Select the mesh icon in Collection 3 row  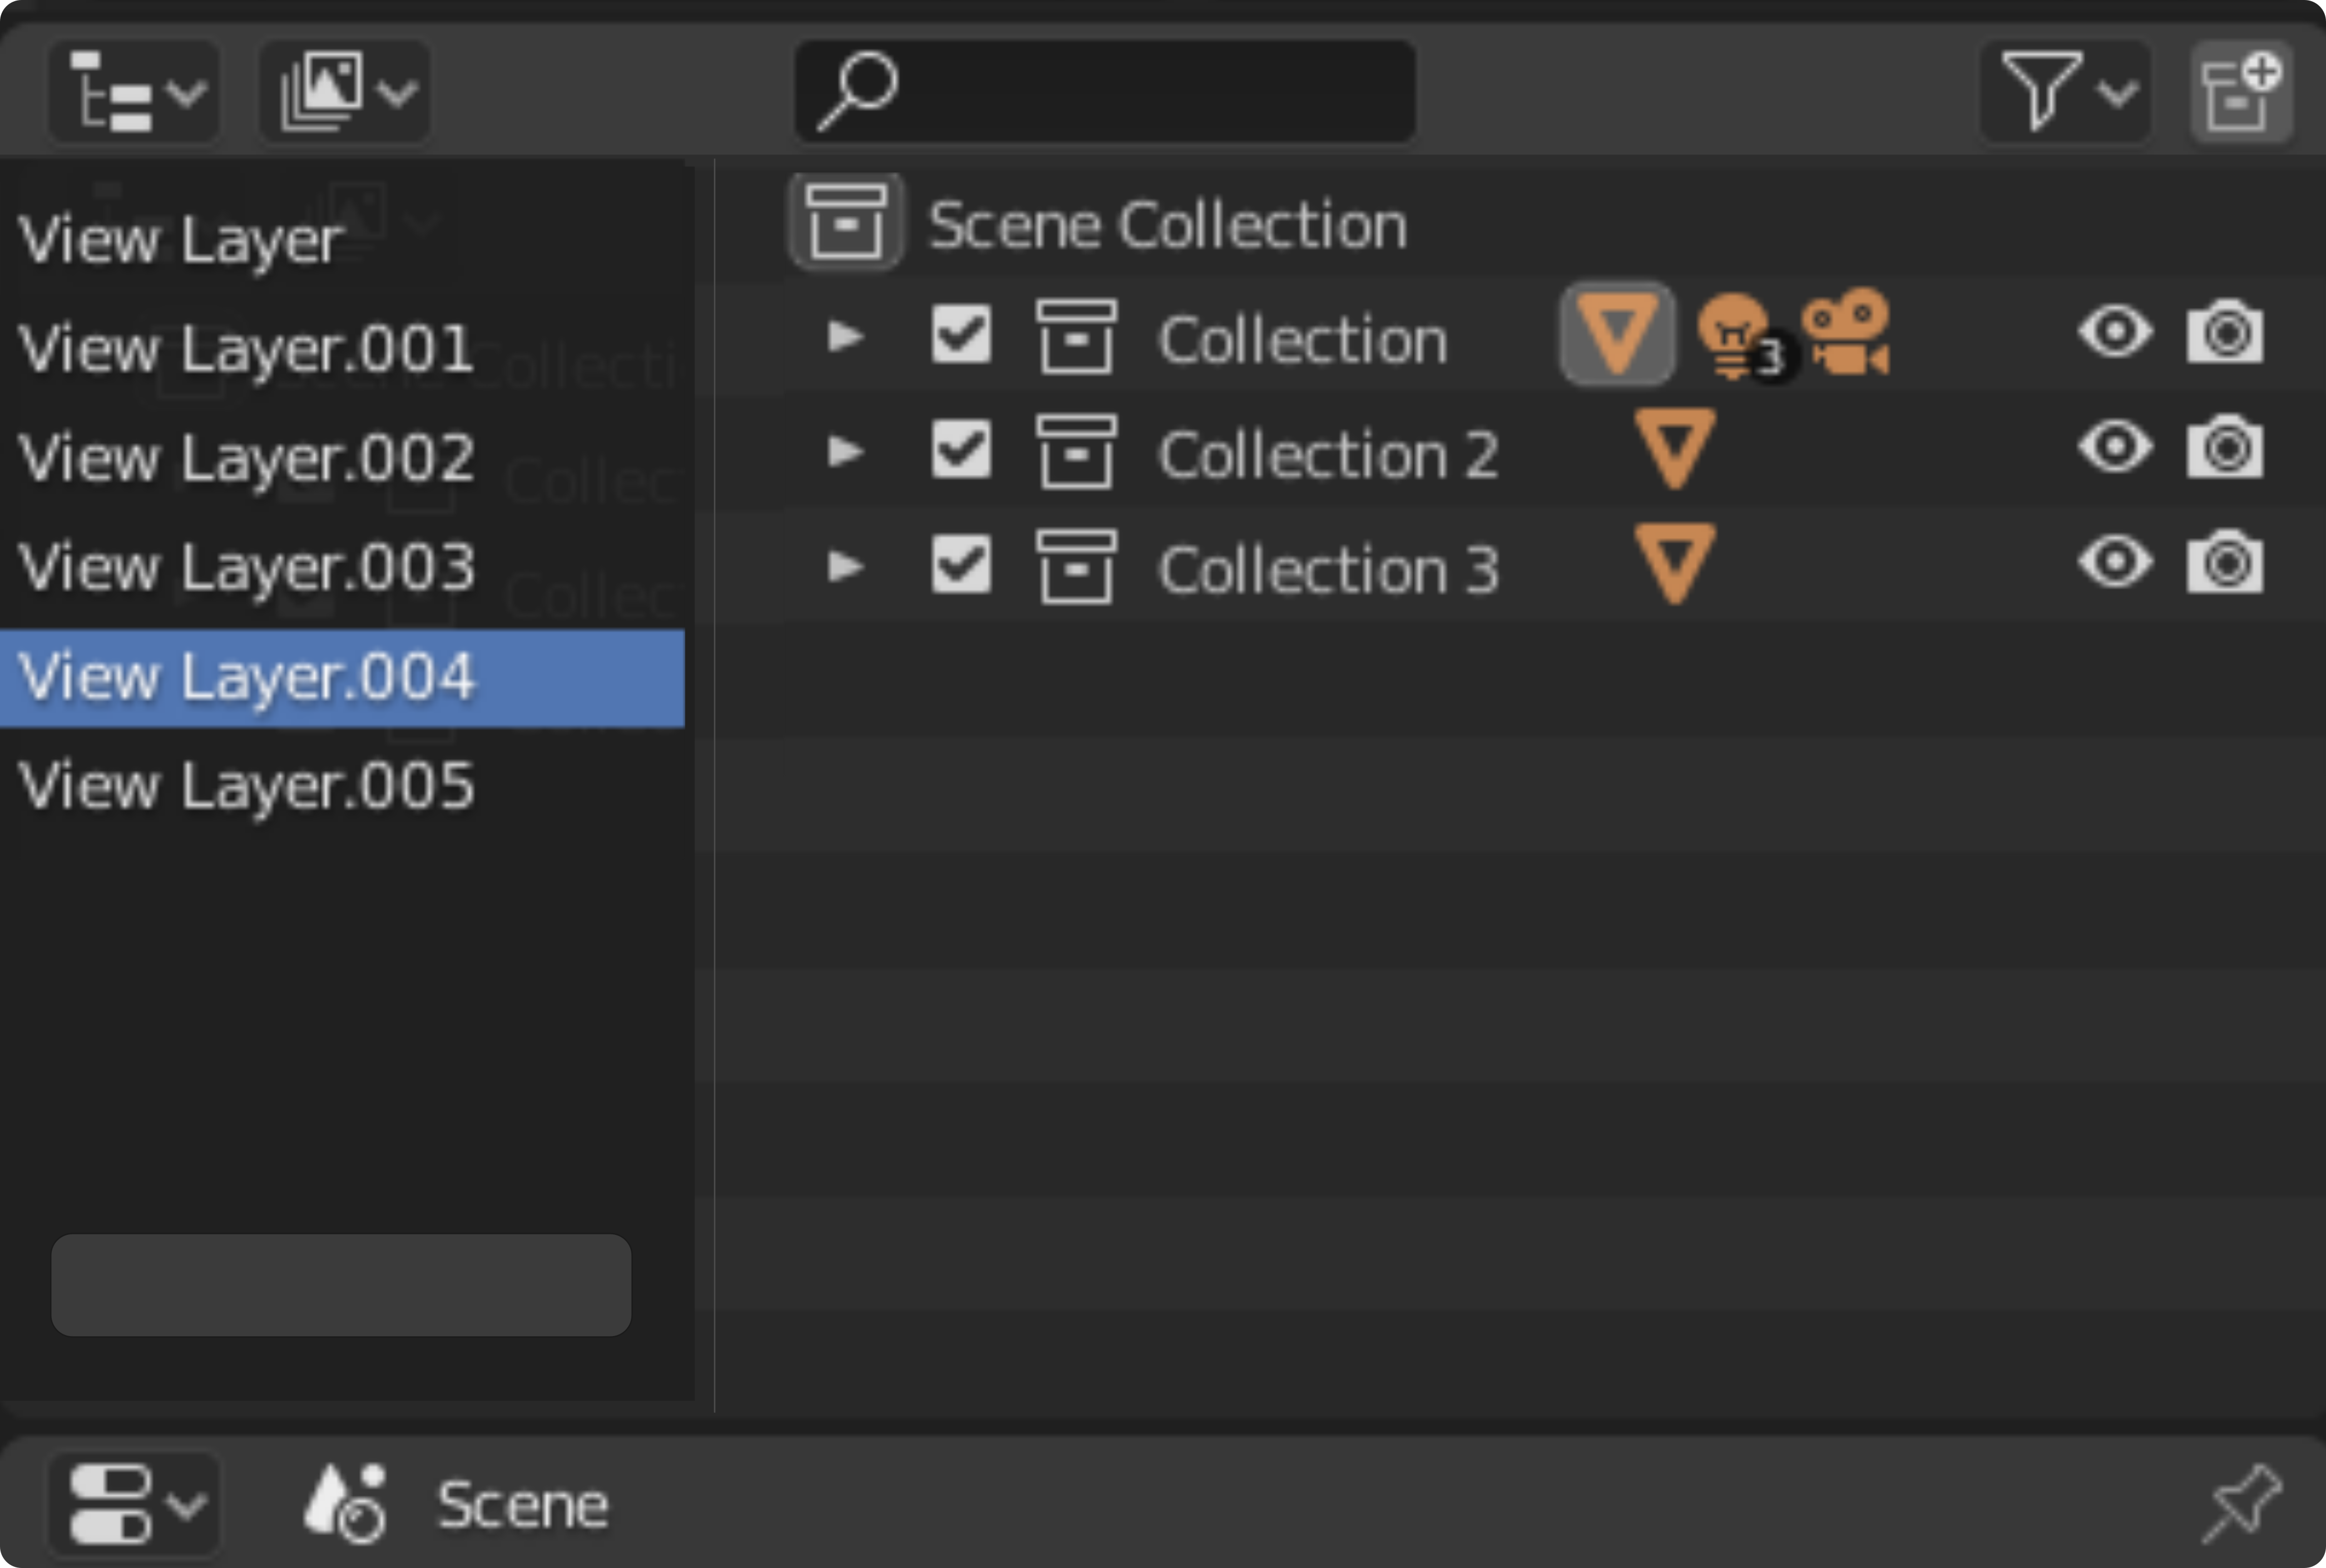(1676, 563)
